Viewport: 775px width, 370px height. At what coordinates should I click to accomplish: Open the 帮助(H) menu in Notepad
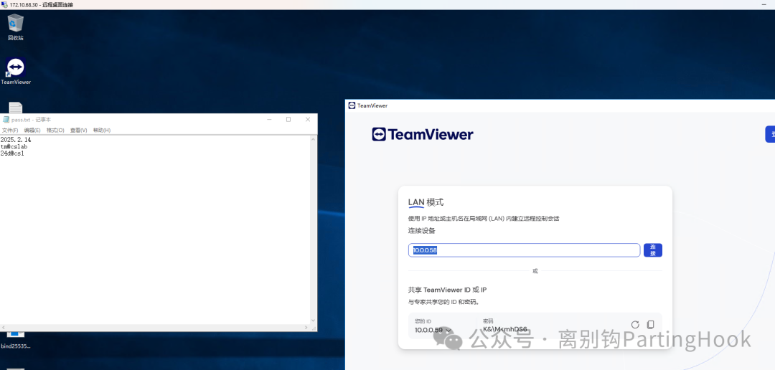(102, 131)
